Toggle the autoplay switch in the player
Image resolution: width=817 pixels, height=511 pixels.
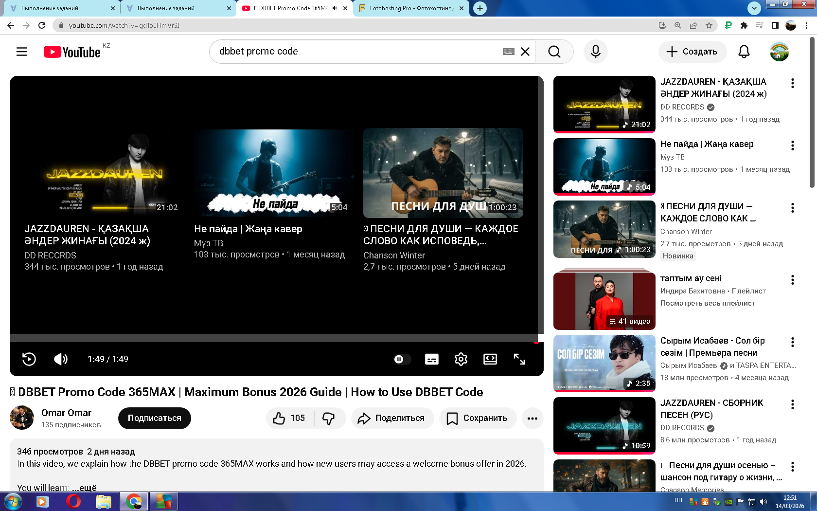(401, 359)
